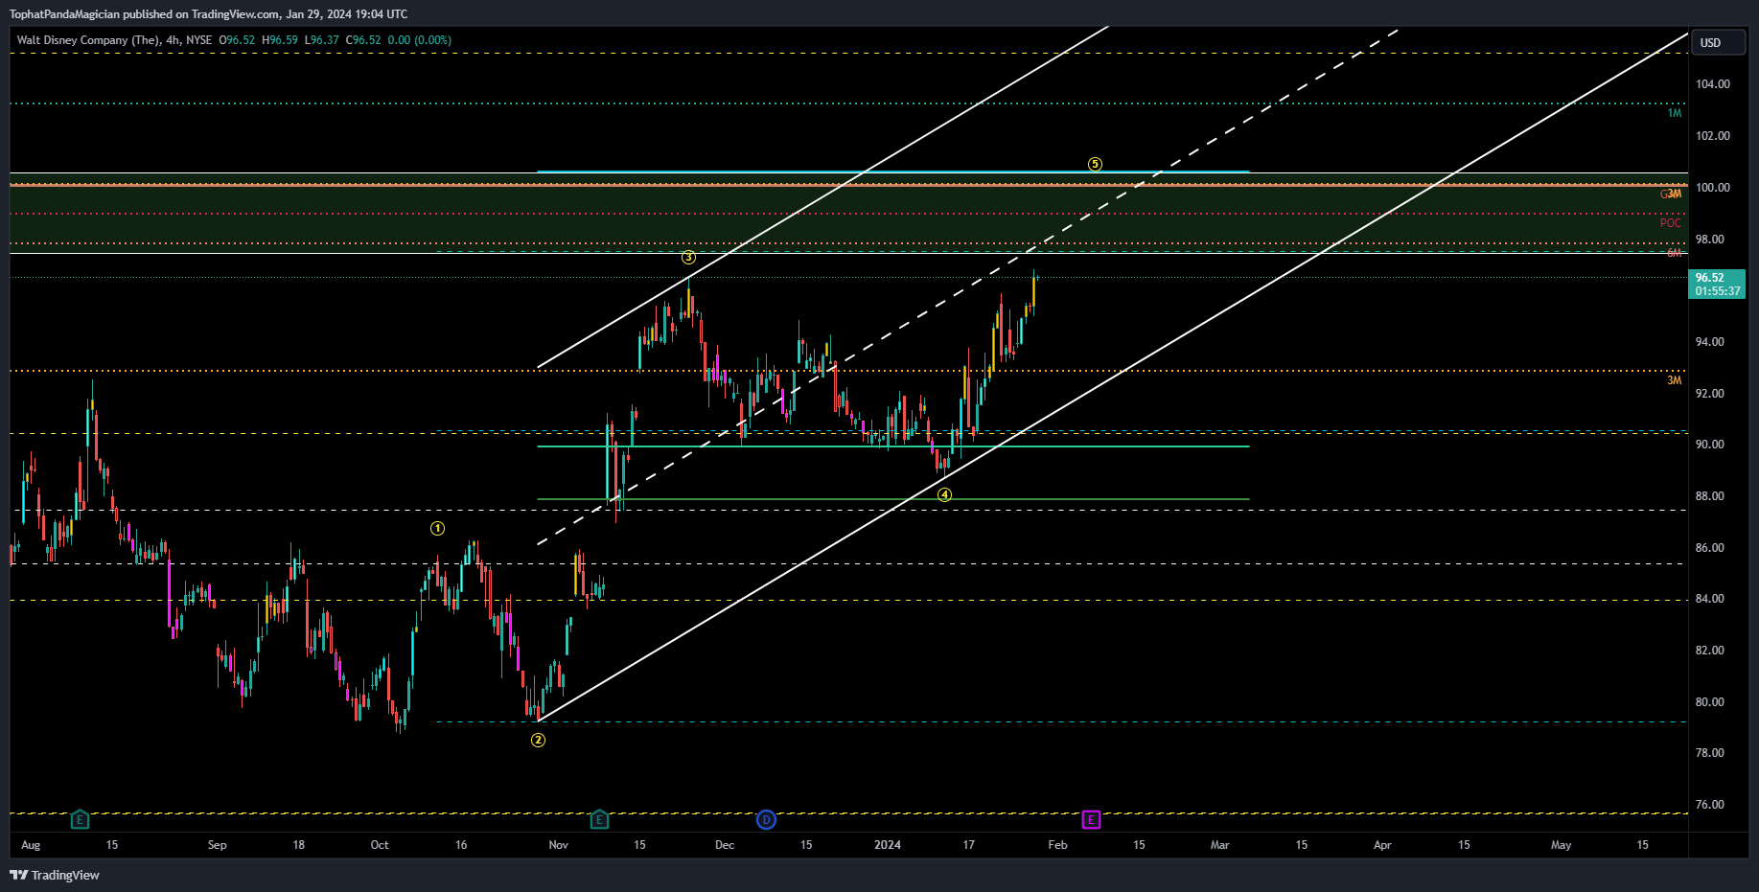This screenshot has width=1759, height=892.
Task: Select the Elliott wave 3 circle label
Action: pos(688,257)
